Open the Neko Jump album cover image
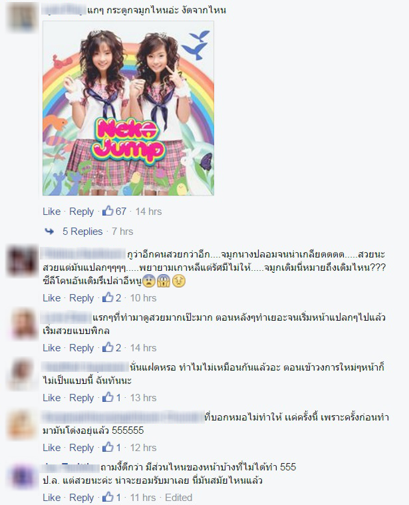 [128, 108]
